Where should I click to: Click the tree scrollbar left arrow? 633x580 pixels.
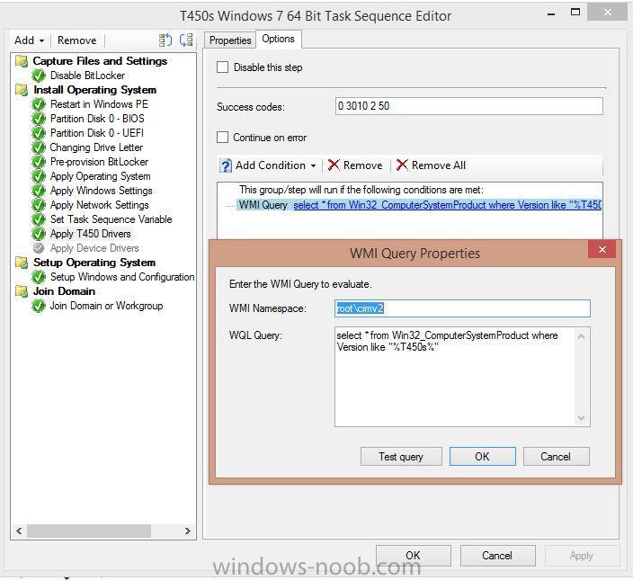coord(19,531)
